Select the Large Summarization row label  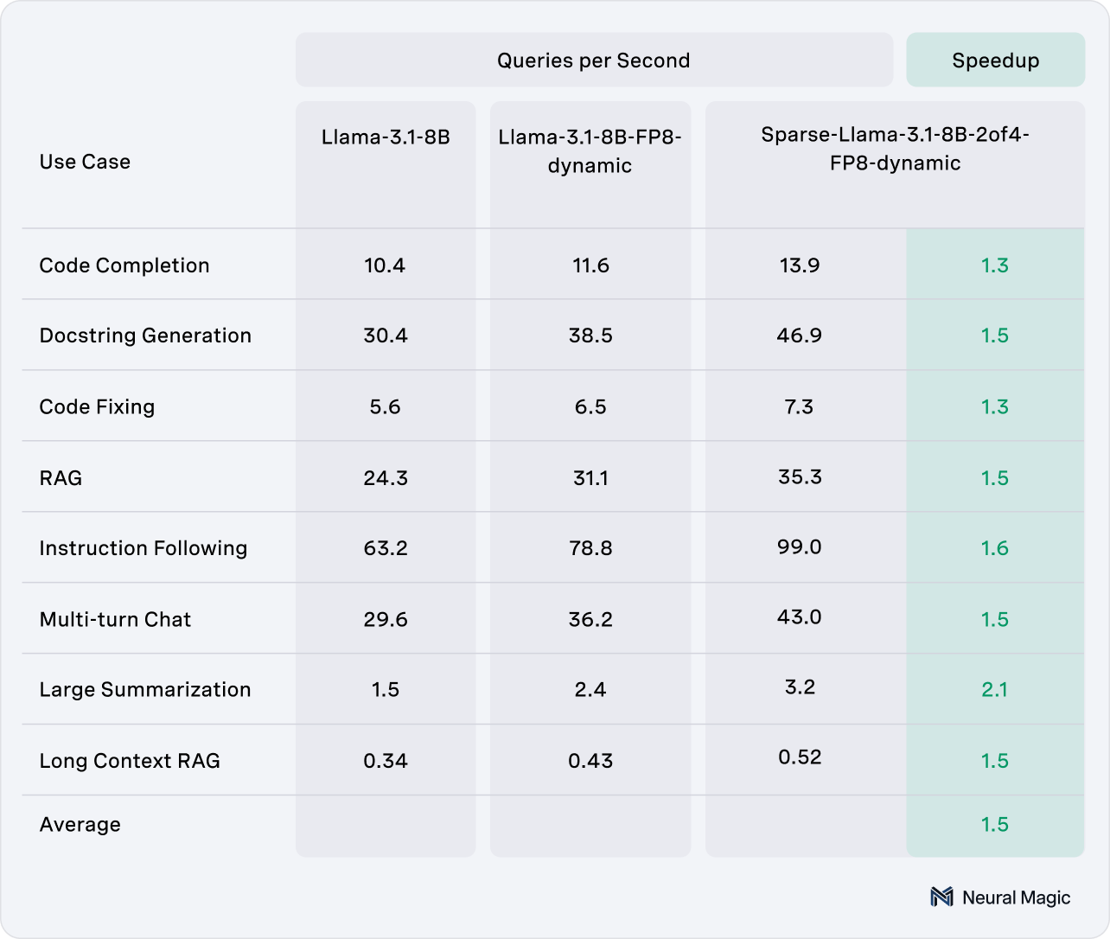(x=145, y=690)
